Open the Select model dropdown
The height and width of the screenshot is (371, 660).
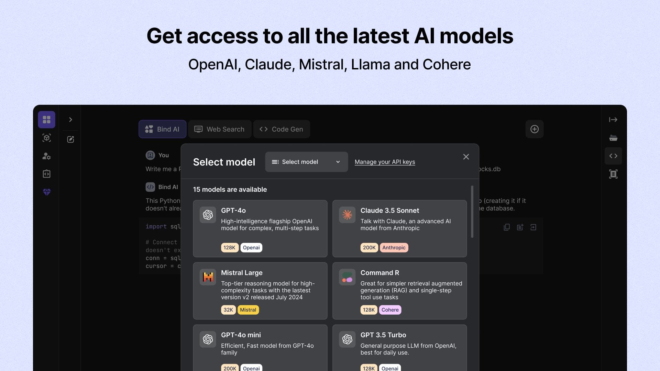click(x=306, y=162)
